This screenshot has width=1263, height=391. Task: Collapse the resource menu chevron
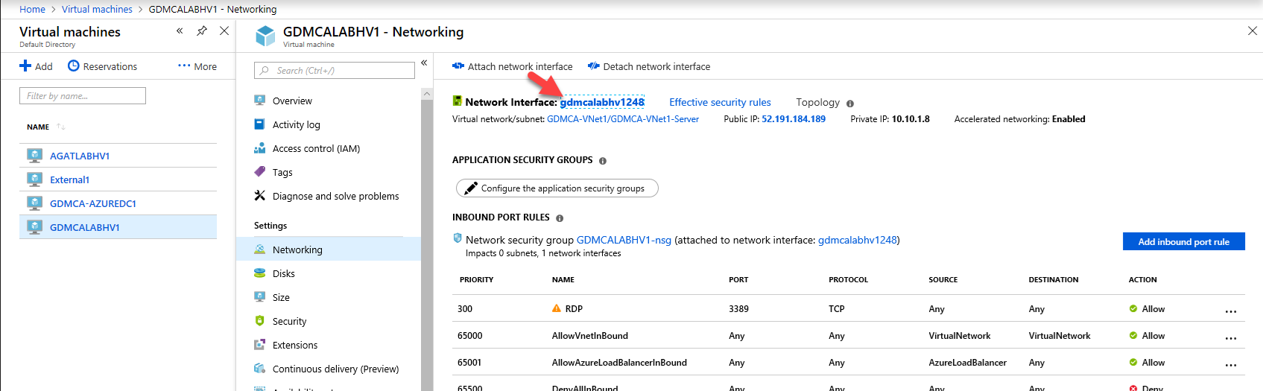pyautogui.click(x=424, y=63)
